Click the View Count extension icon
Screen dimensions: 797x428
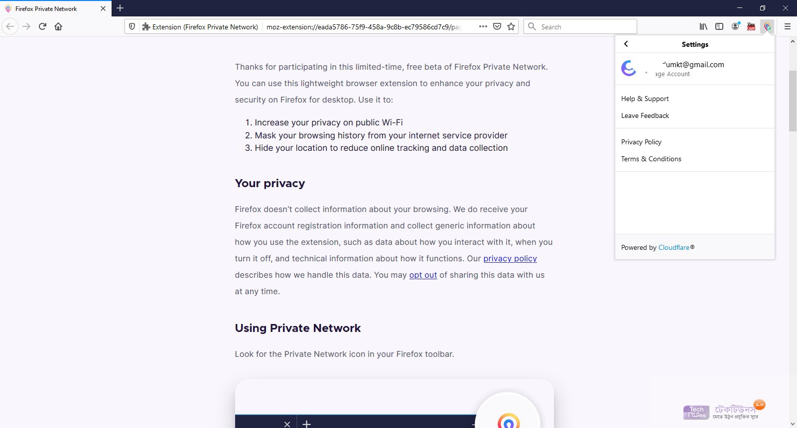click(751, 26)
